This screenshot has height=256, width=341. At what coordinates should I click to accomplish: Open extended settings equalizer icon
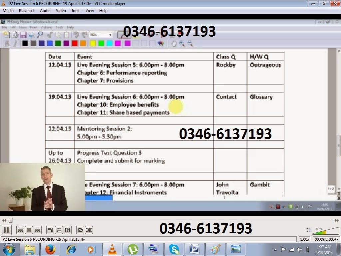click(x=67, y=230)
